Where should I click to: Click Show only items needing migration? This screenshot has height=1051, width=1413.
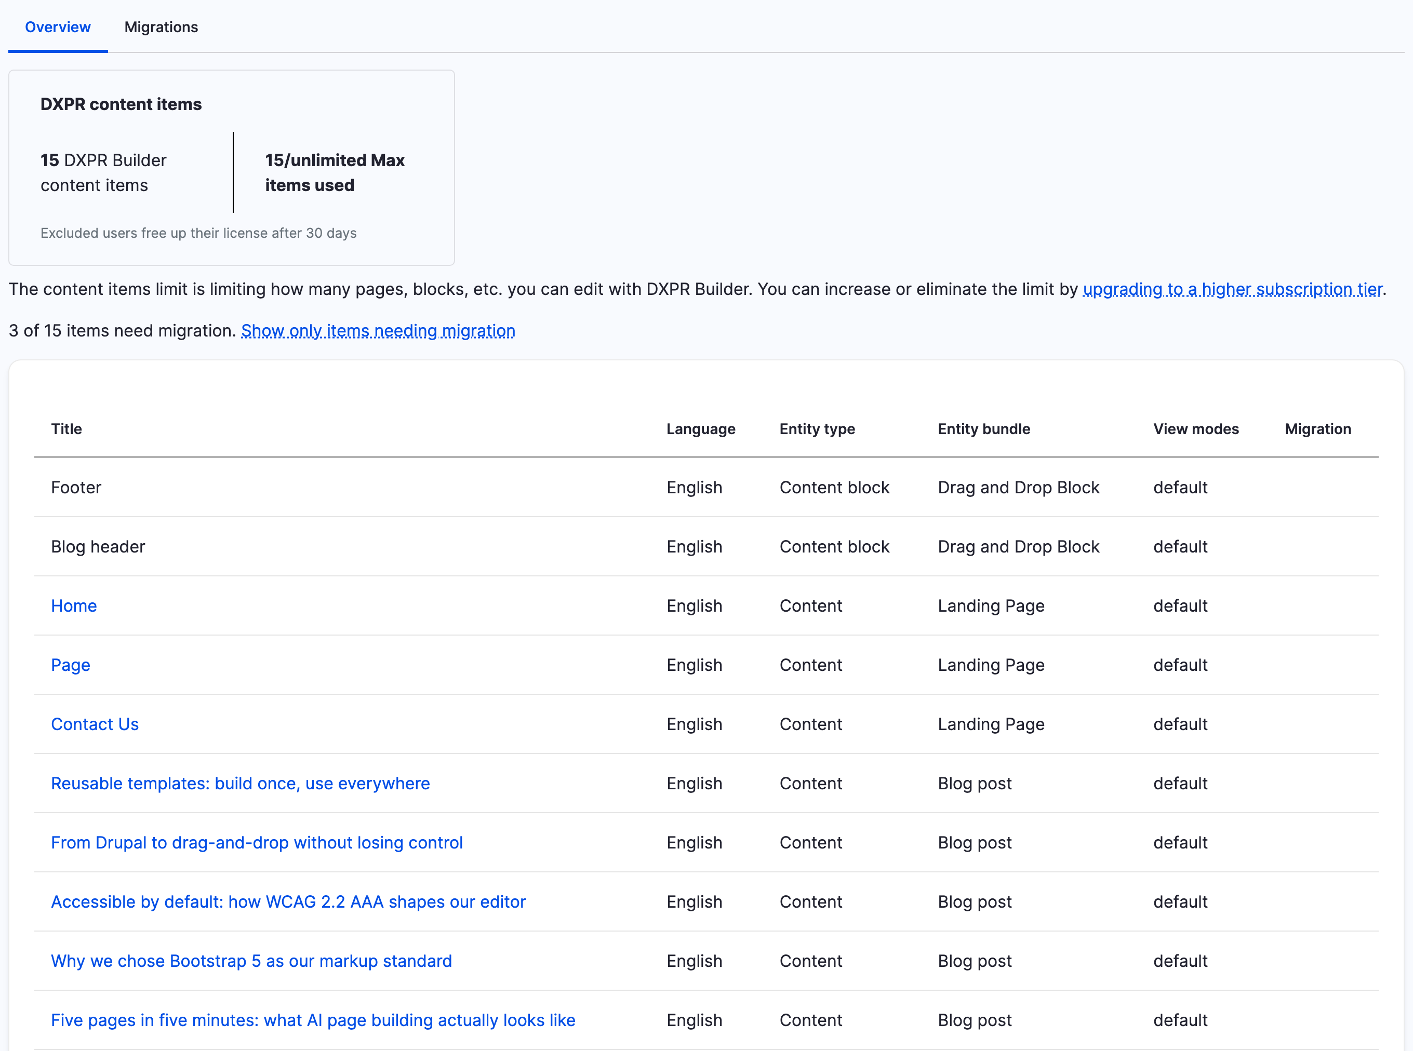[378, 331]
